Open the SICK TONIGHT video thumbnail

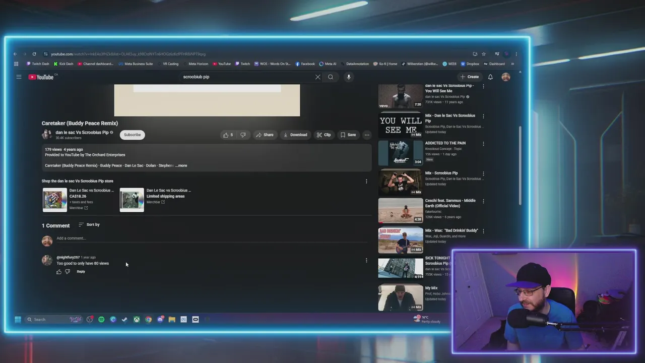click(401, 268)
